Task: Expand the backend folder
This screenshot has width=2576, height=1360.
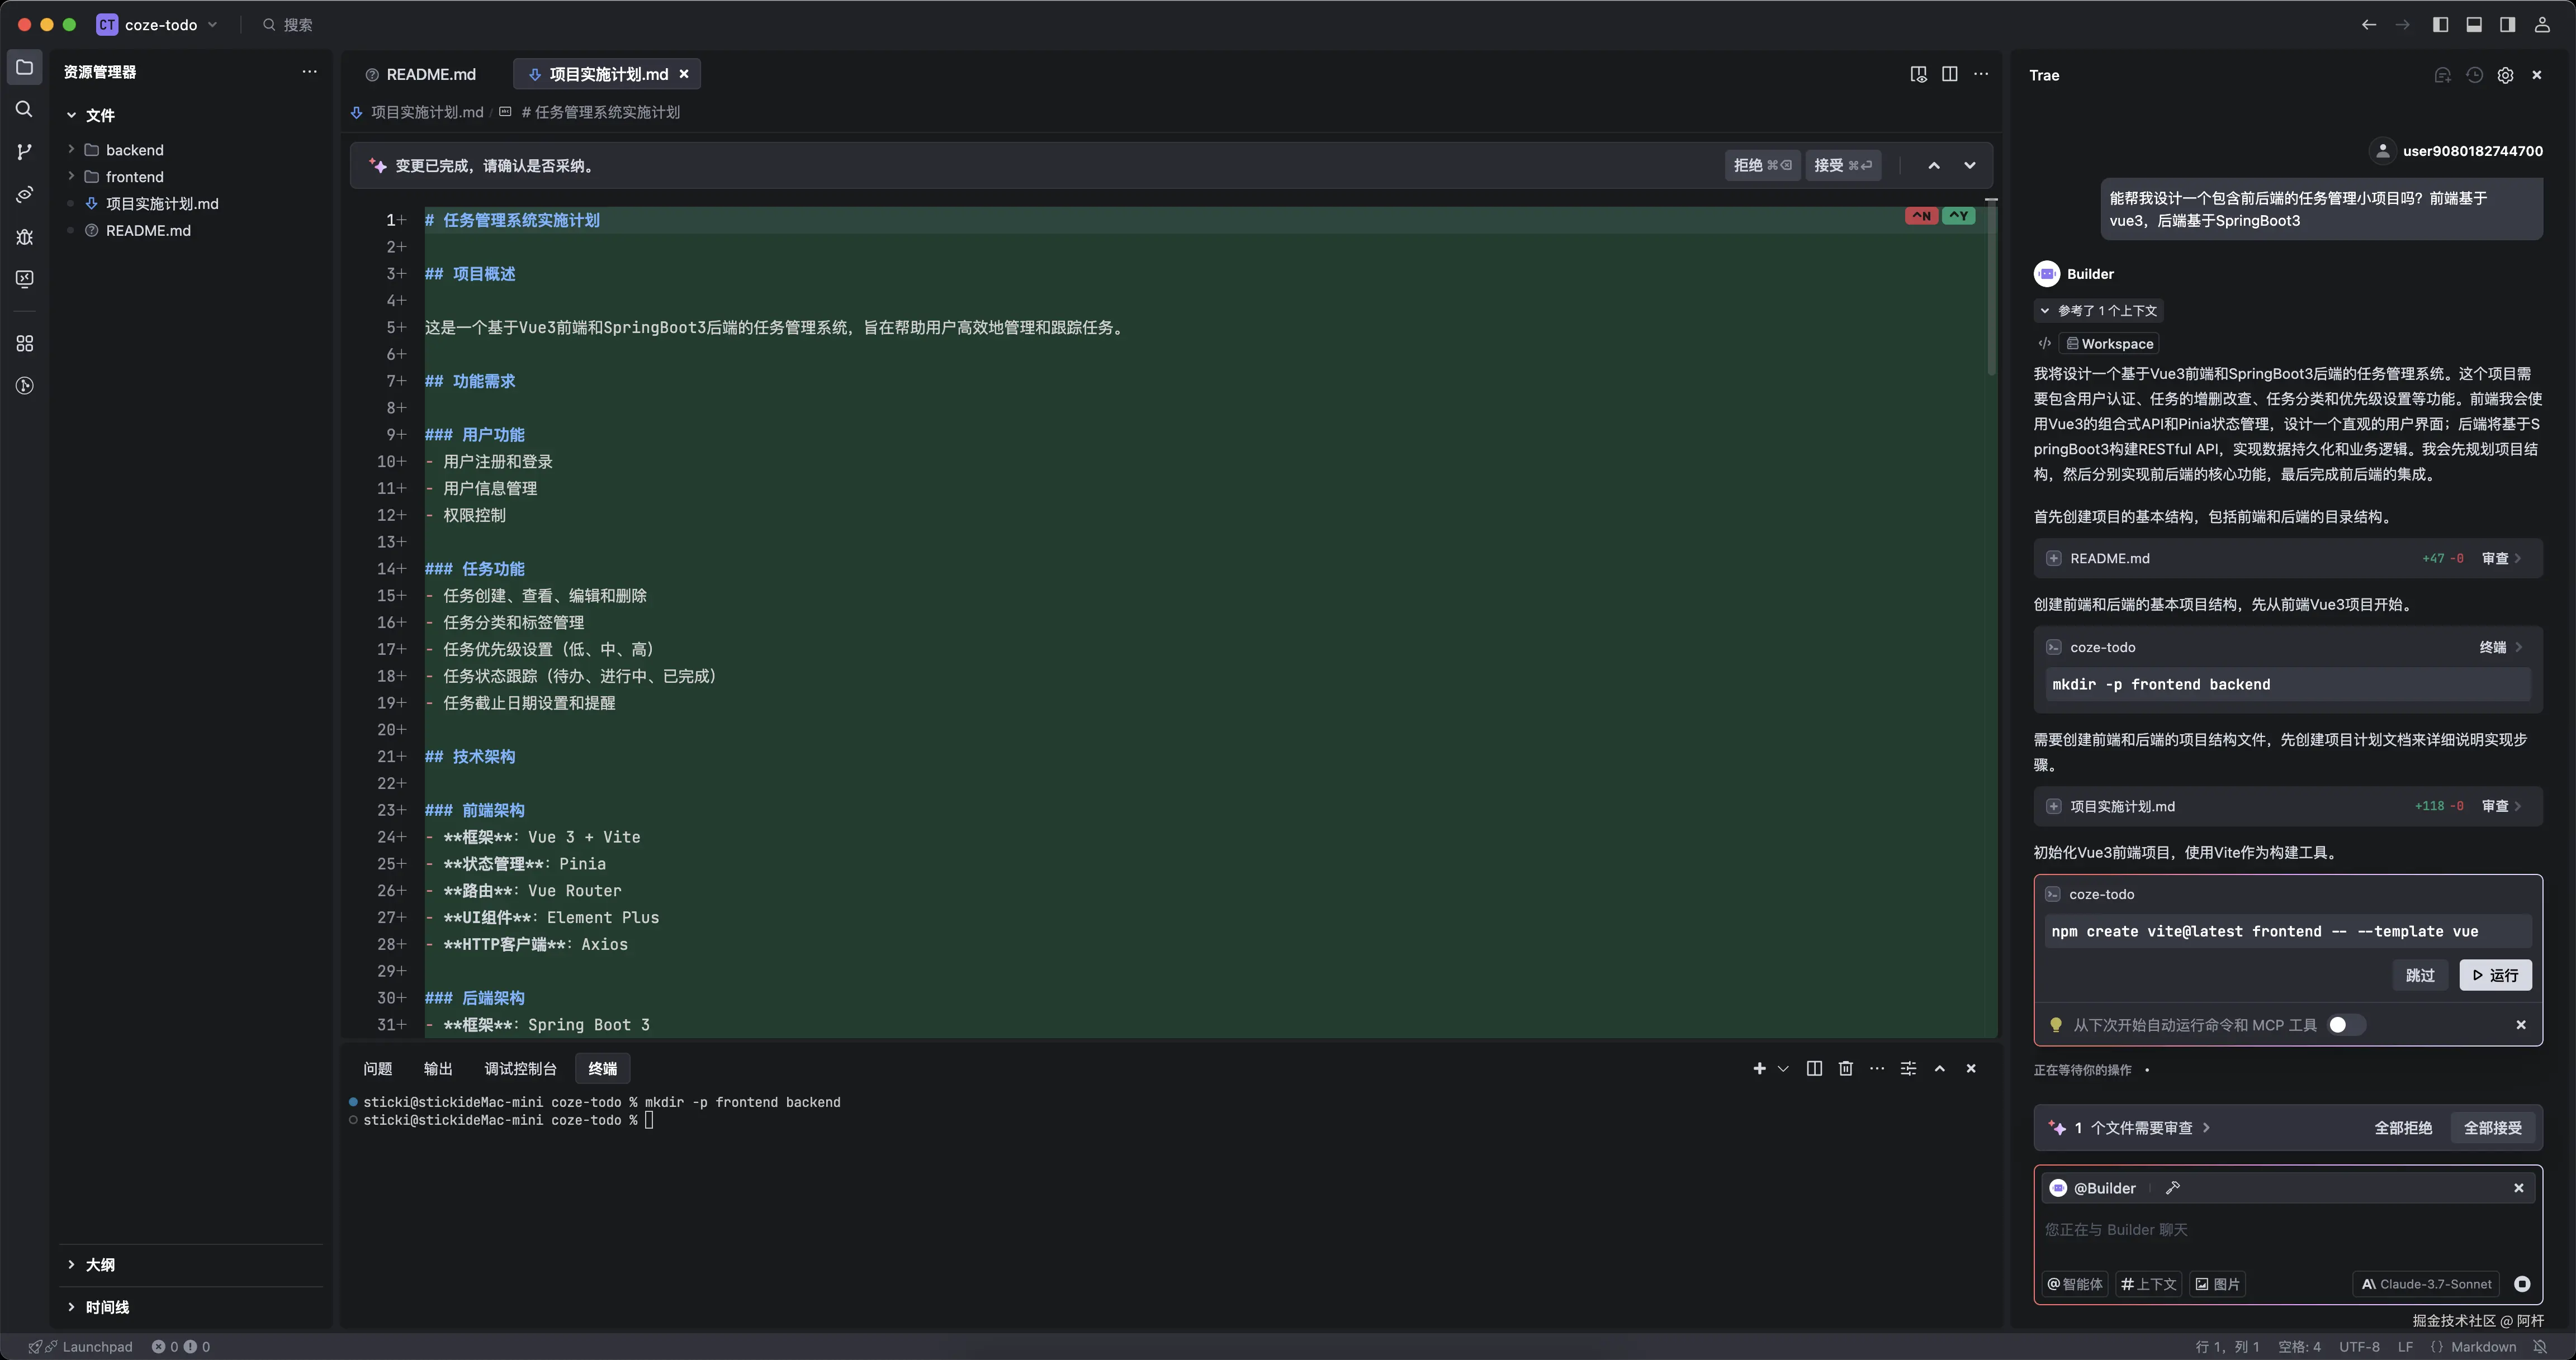Action: pos(134,150)
